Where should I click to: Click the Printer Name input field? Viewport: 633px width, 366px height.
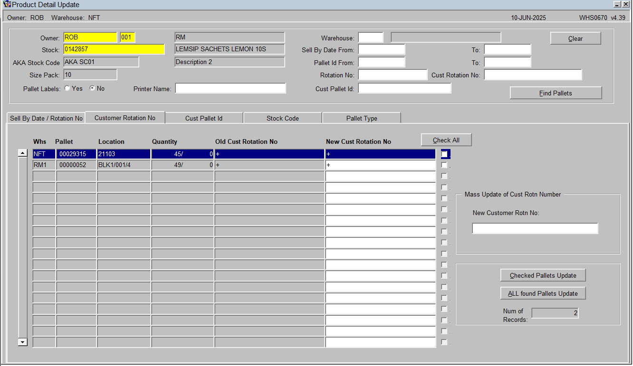coord(230,88)
